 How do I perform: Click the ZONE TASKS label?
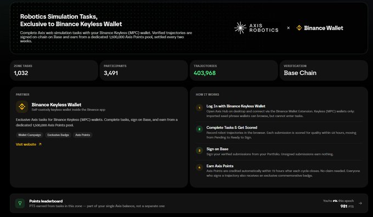[23, 66]
